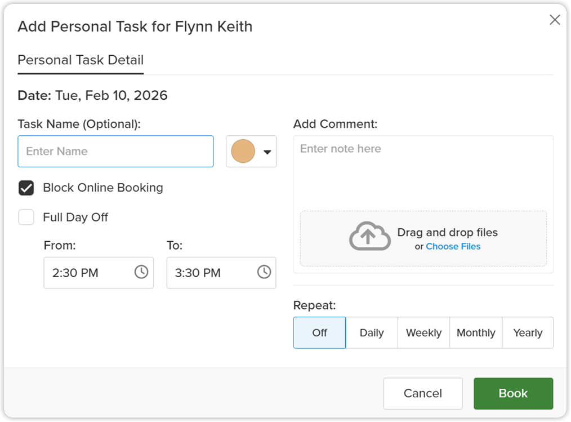Click the clock icon in To field
The height and width of the screenshot is (422, 571).
point(264,272)
